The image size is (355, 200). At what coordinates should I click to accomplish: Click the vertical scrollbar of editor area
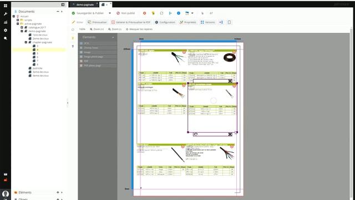pos(351,113)
